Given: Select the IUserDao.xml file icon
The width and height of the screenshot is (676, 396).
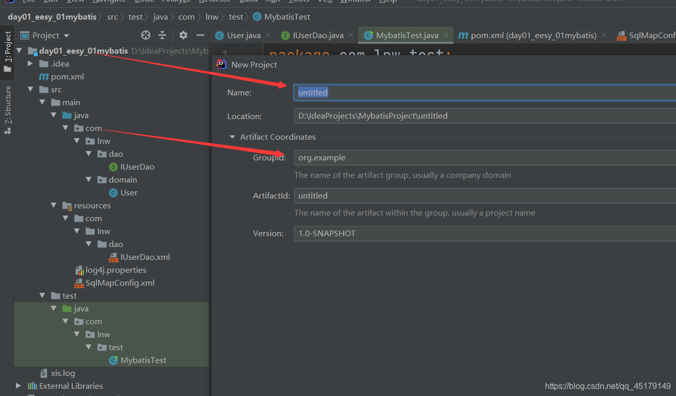Looking at the screenshot, I should coord(113,257).
